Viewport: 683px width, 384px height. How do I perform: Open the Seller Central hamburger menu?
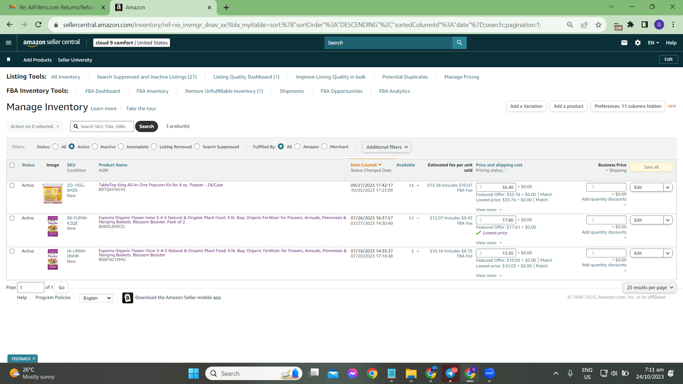click(9, 43)
